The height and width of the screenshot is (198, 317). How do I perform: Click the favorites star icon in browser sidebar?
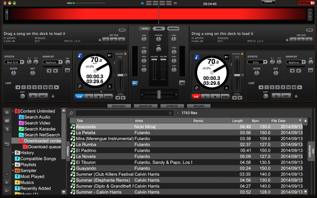(x=7, y=112)
